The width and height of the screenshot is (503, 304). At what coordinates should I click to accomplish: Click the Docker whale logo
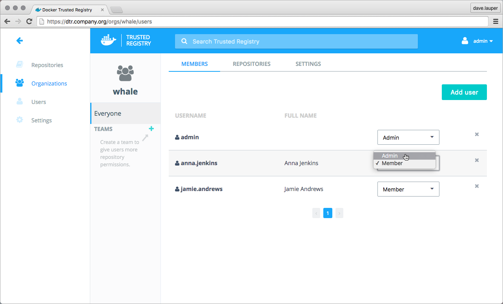[109, 40]
